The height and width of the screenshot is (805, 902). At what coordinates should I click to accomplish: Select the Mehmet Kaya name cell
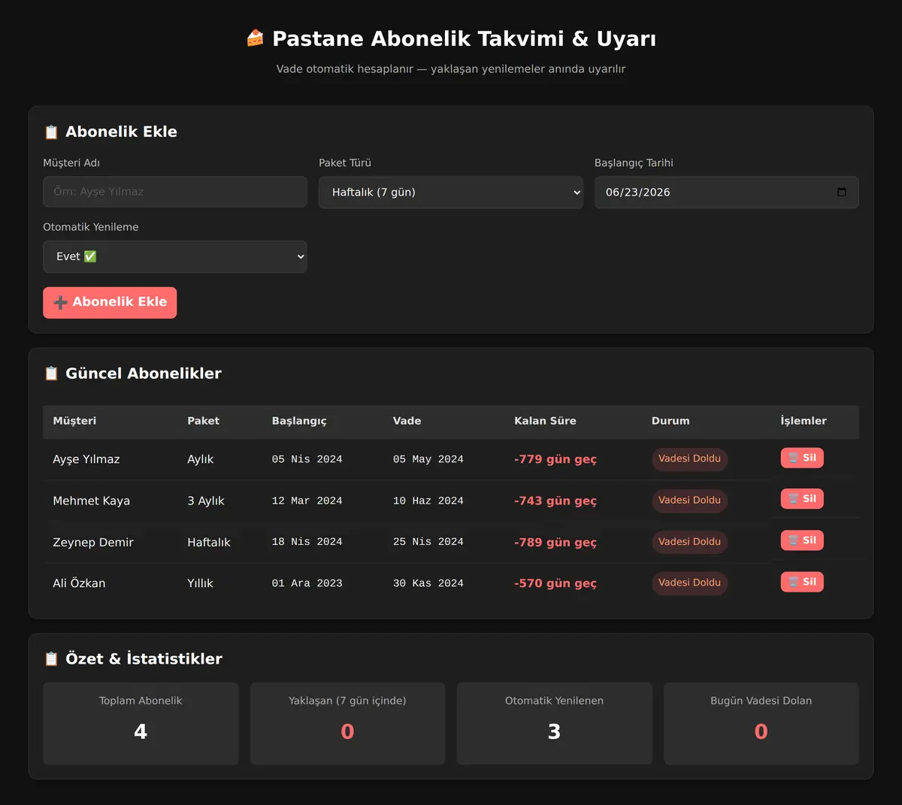coord(91,501)
